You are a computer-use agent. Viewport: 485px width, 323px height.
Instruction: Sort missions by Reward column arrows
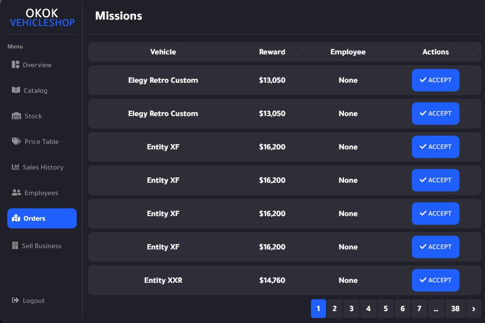pos(298,52)
